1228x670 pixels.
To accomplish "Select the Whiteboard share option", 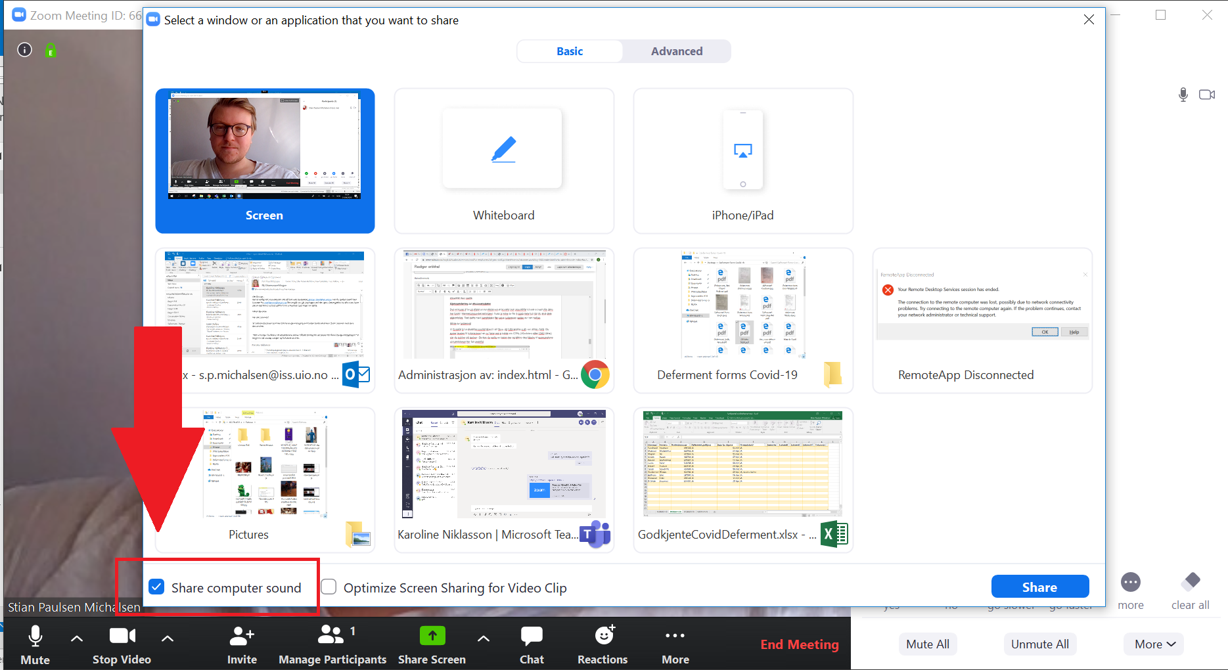I will tap(504, 161).
